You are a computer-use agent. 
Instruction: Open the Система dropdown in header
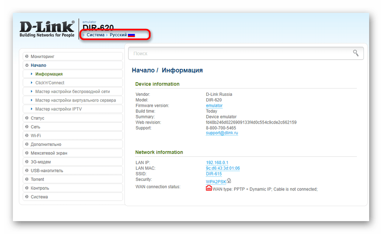pos(95,35)
